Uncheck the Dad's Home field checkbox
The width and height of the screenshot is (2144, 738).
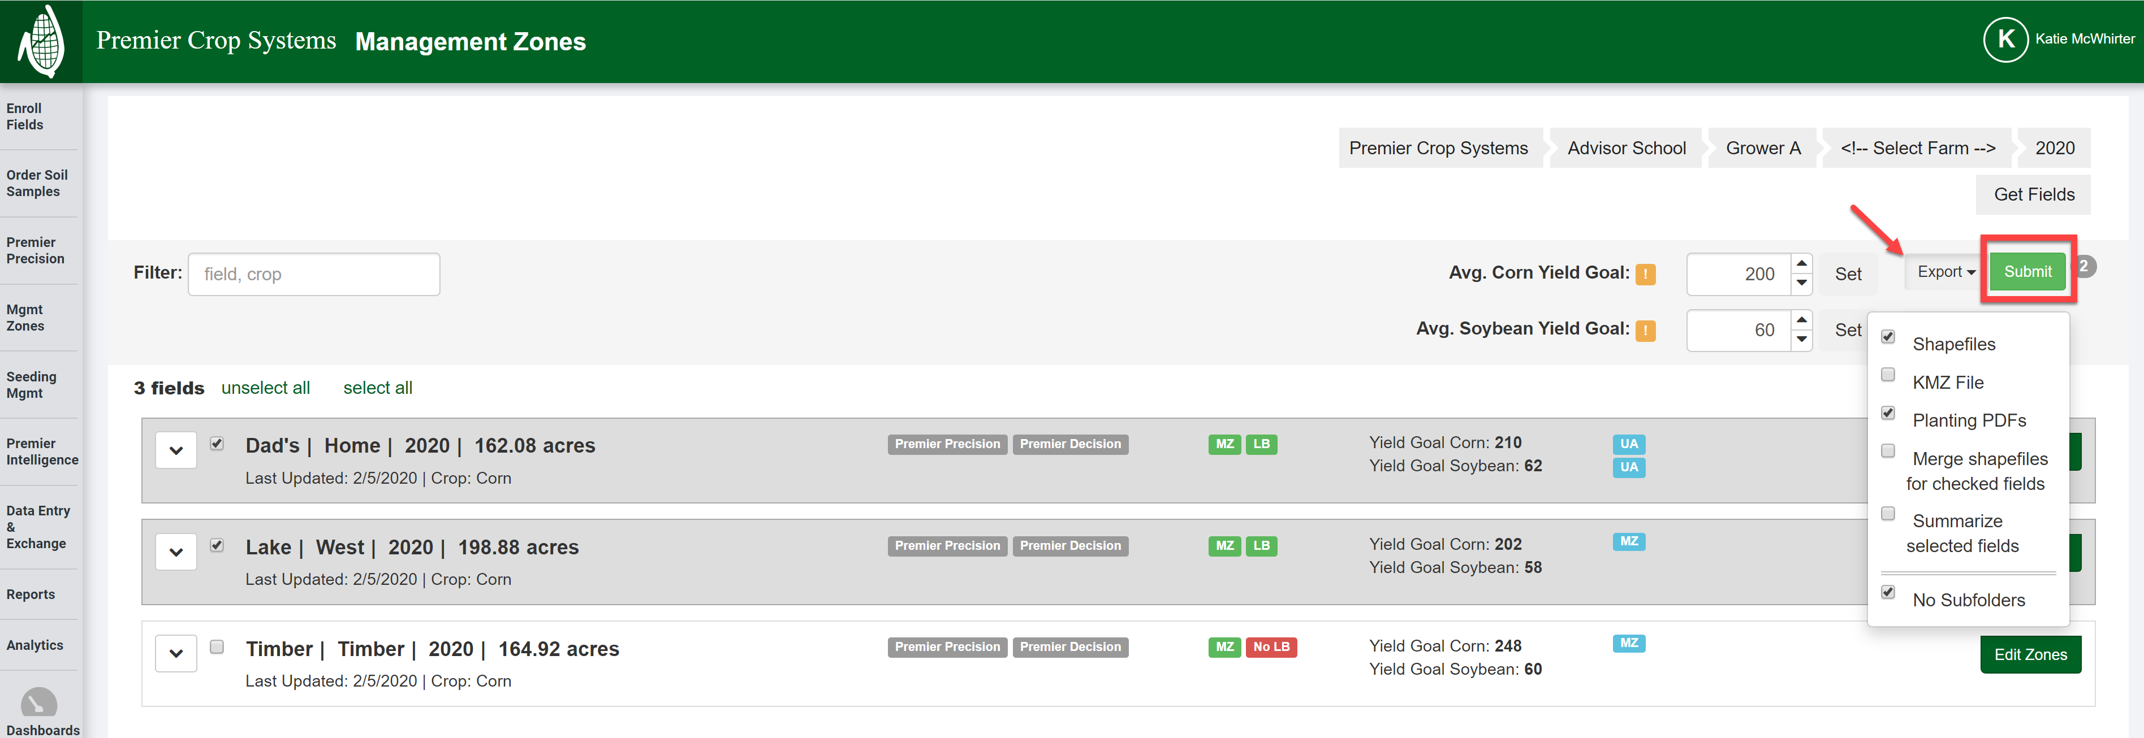coord(217,444)
